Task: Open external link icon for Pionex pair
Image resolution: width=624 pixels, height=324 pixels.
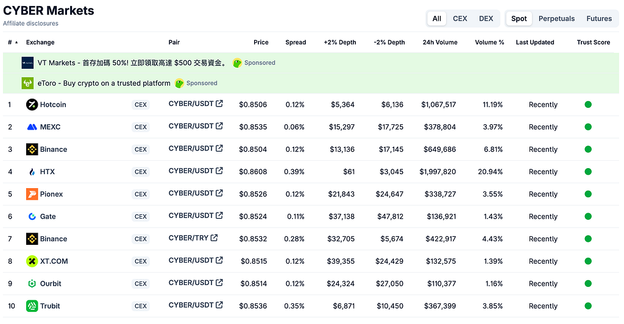Action: coord(219,193)
